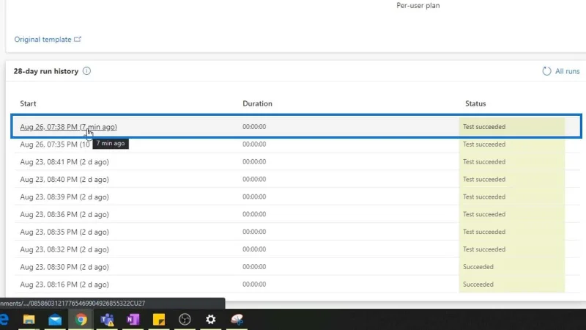This screenshot has height=330, width=586.
Task: Open the Snagit-style app in the taskbar
Action: tap(237, 319)
